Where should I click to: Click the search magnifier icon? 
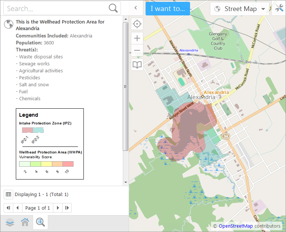point(114,8)
